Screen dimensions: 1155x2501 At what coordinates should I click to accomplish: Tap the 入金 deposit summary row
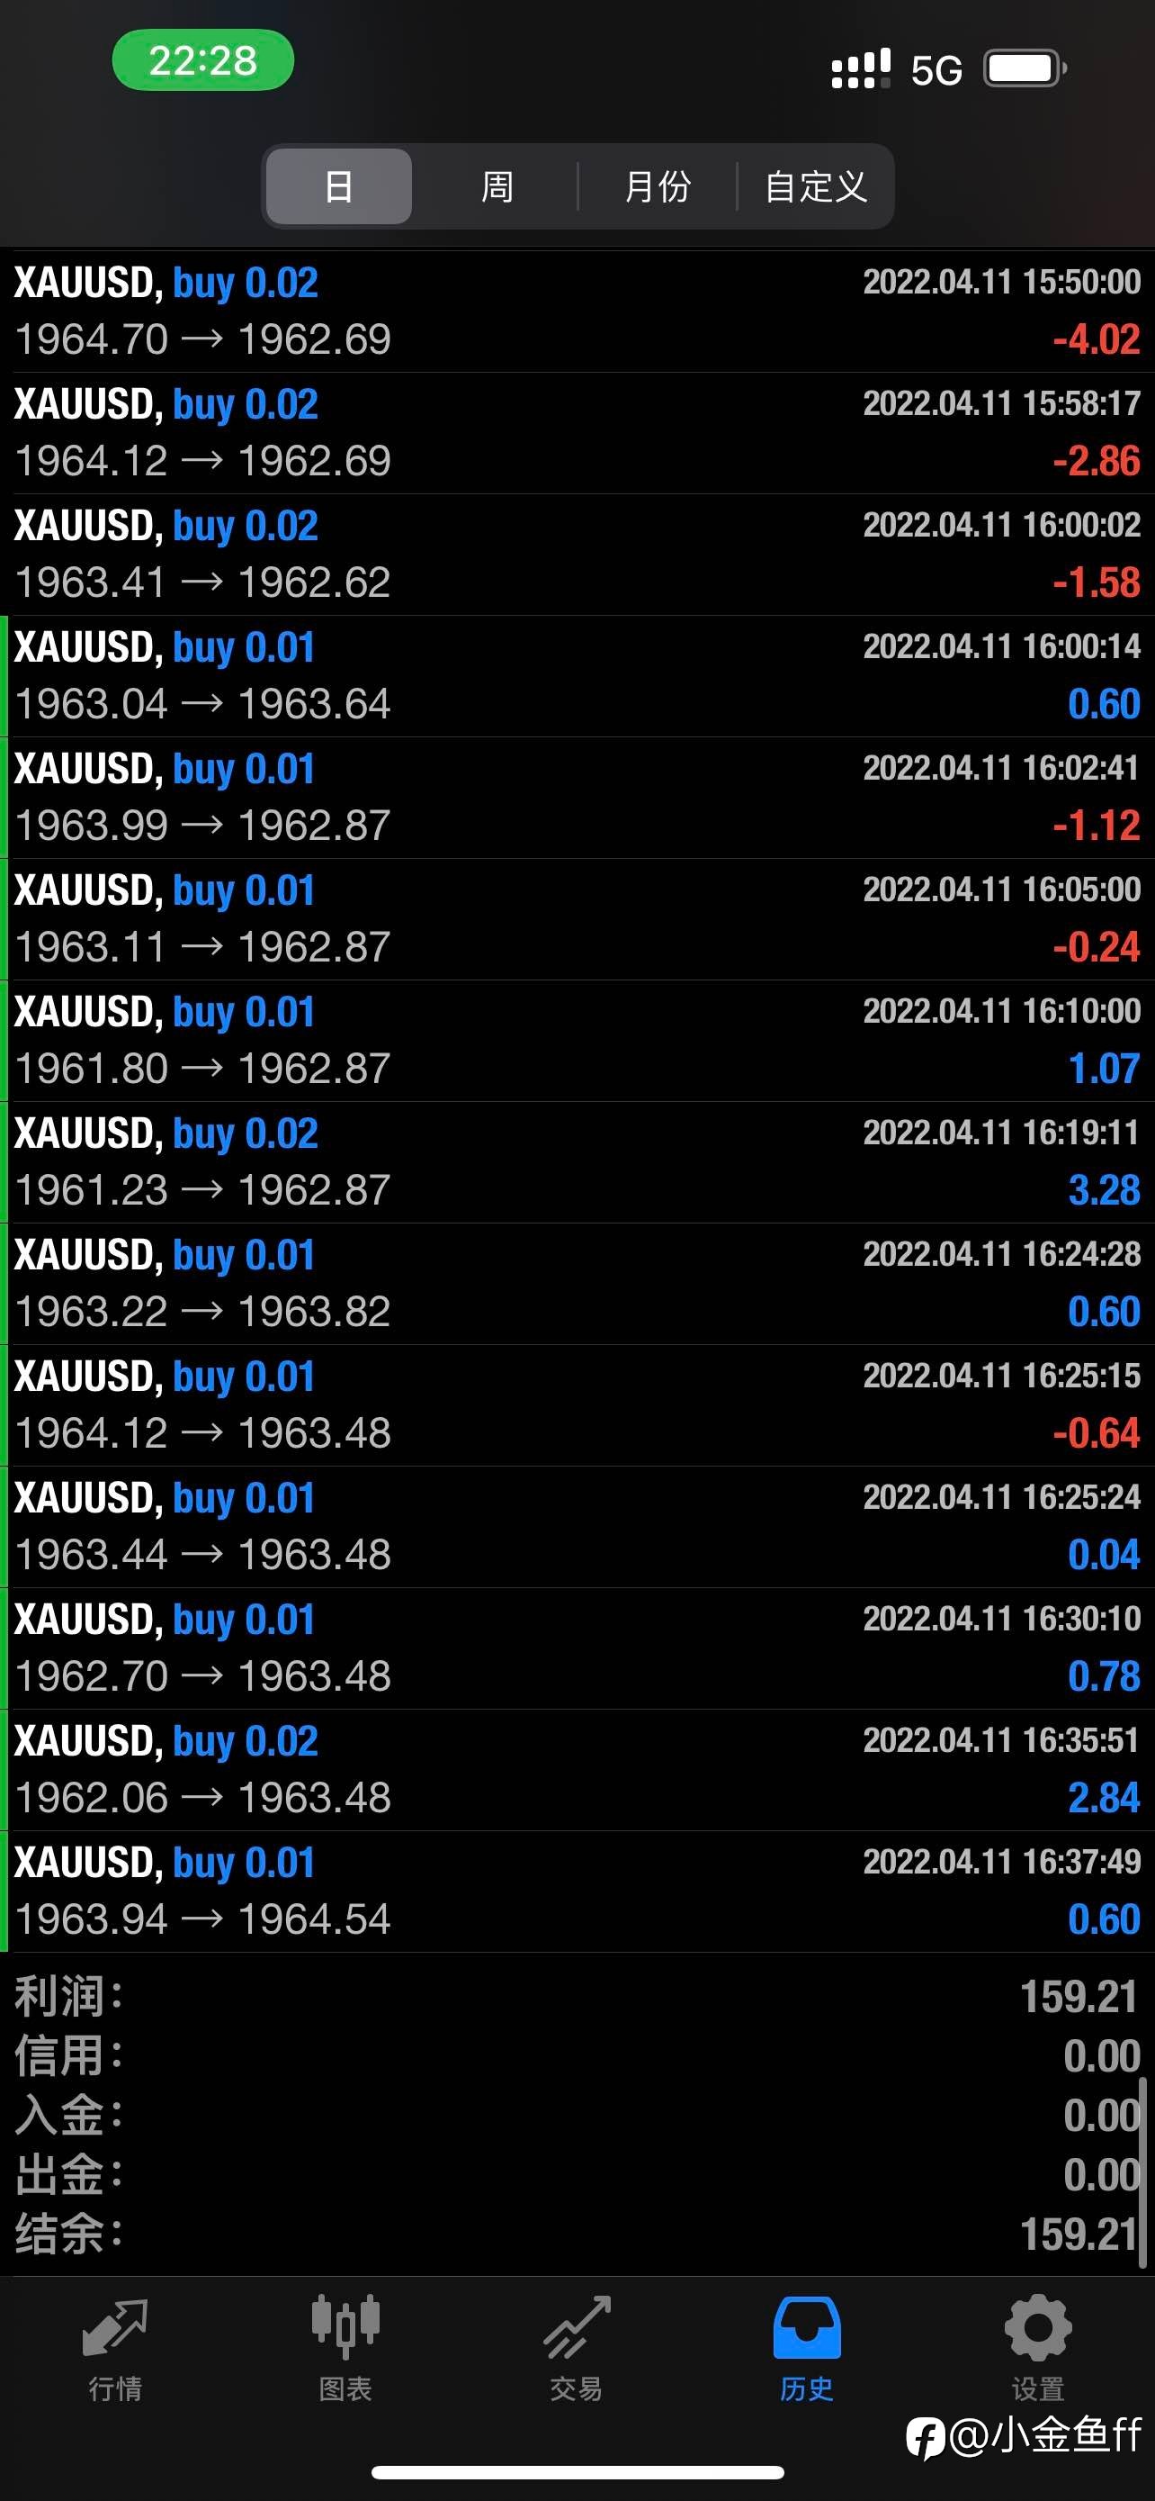(577, 2116)
